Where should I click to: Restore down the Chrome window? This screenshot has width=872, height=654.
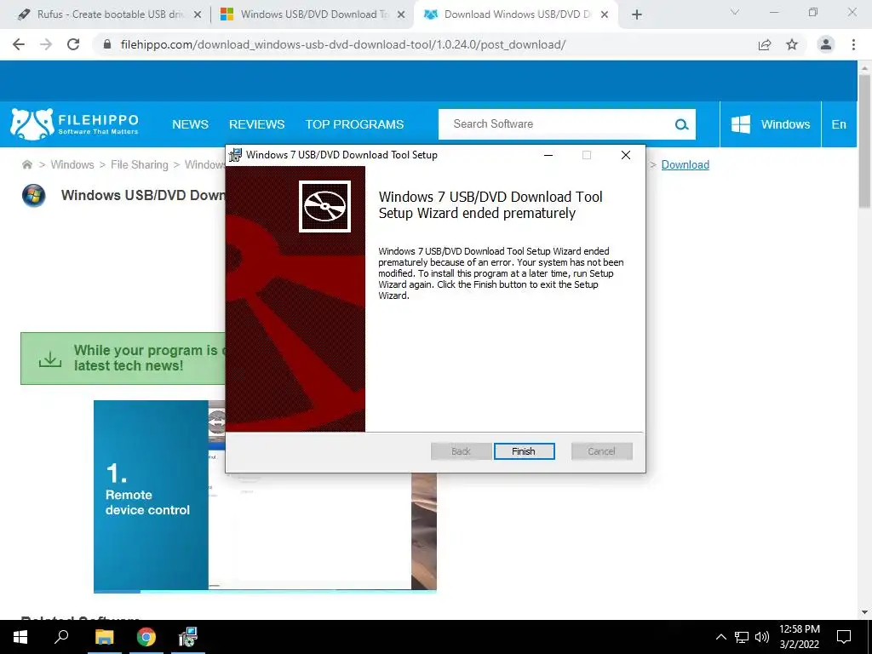click(813, 12)
